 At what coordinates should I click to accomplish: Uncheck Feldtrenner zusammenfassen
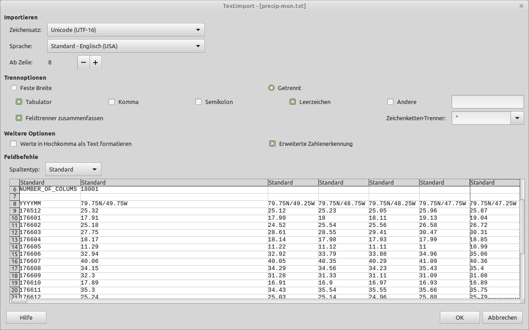19,118
